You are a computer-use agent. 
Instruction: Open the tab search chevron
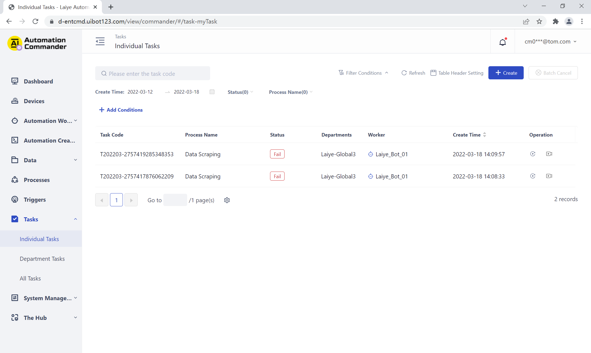click(525, 6)
